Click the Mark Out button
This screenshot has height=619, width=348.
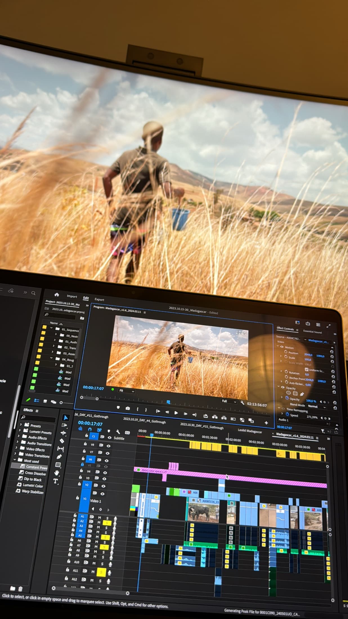(146, 410)
